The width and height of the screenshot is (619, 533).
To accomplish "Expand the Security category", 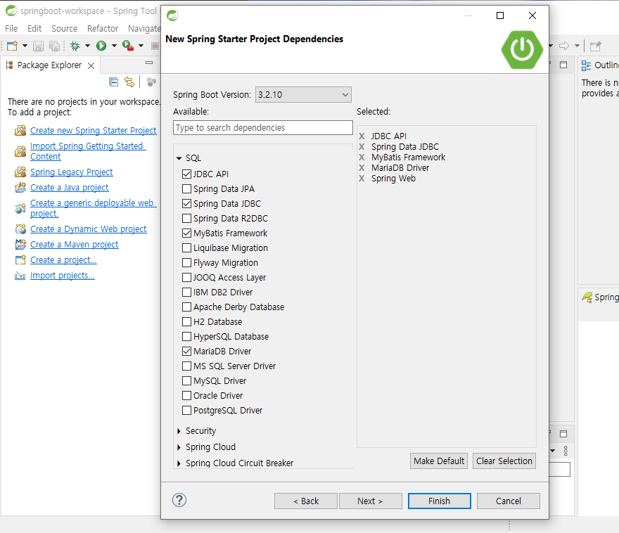I will [x=179, y=431].
